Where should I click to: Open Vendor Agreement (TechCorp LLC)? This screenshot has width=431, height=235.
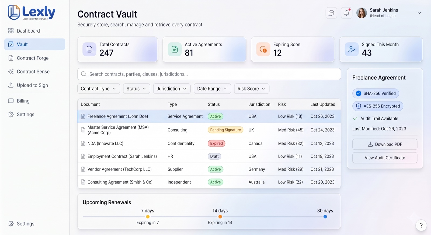119,169
